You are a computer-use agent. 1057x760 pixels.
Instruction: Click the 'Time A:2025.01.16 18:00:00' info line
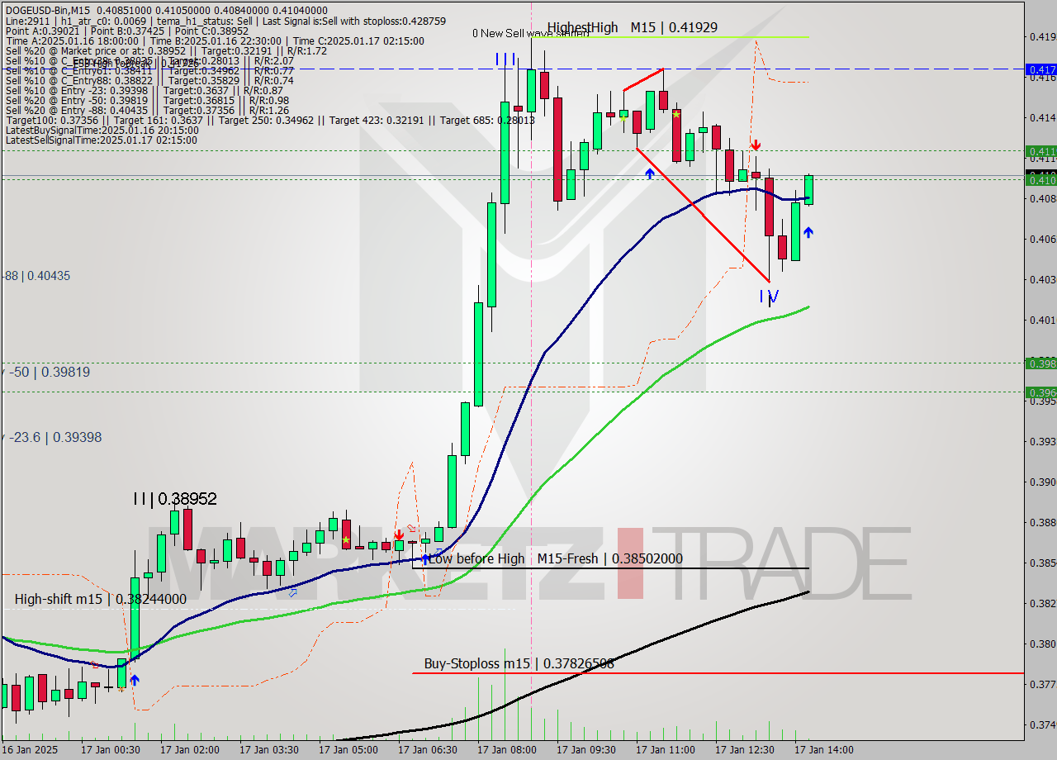pyautogui.click(x=215, y=40)
